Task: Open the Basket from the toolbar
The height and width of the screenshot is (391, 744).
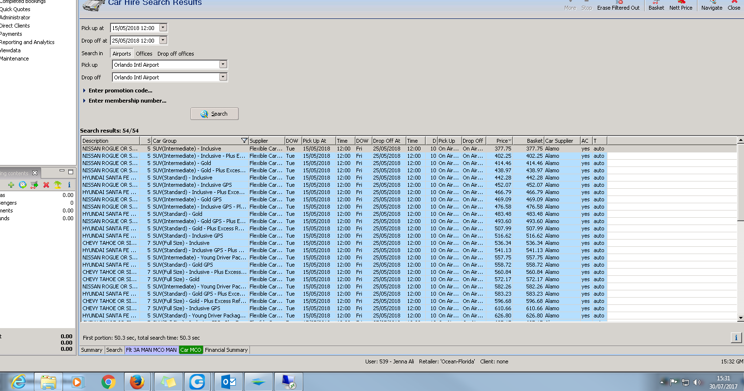Action: click(x=656, y=5)
